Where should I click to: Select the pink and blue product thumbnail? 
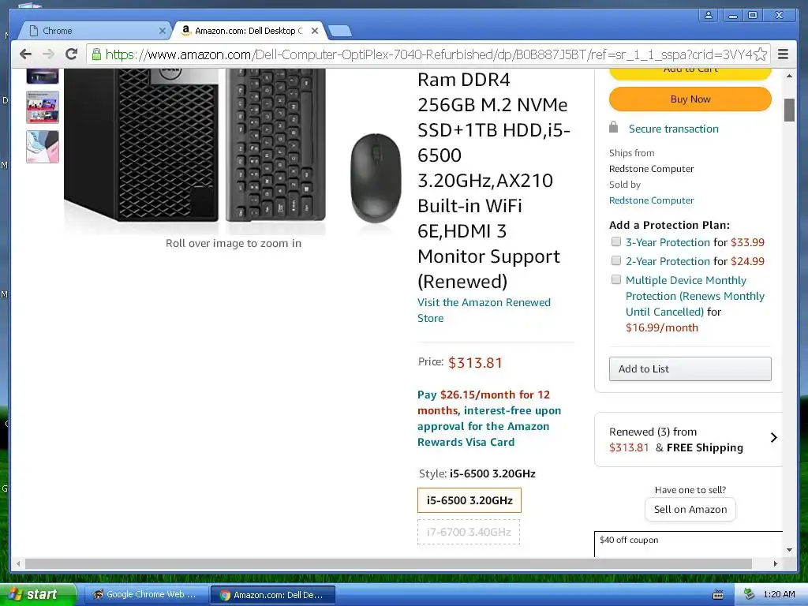click(43, 146)
